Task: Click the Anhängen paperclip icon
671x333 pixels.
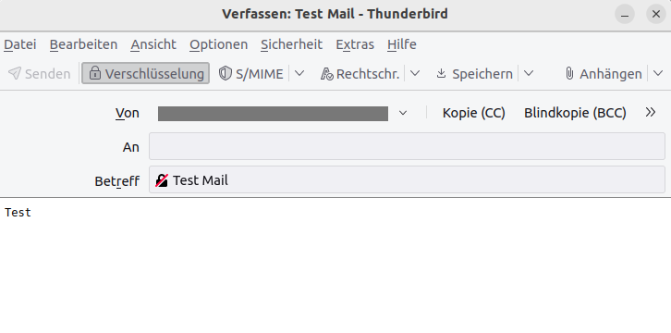Action: 569,74
